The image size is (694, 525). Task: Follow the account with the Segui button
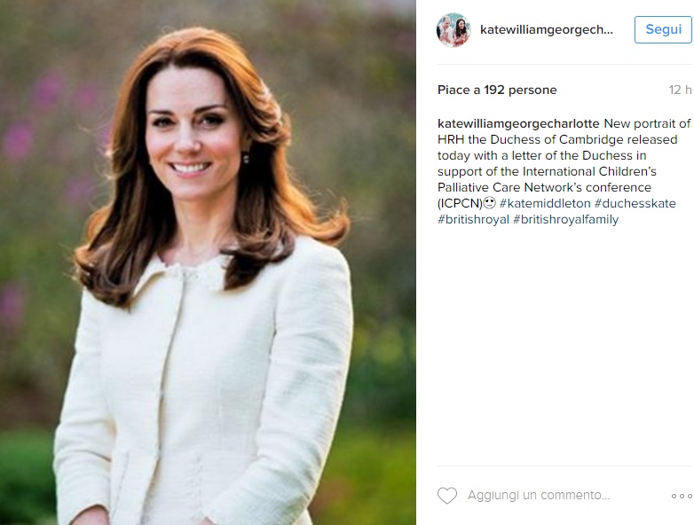pyautogui.click(x=663, y=29)
